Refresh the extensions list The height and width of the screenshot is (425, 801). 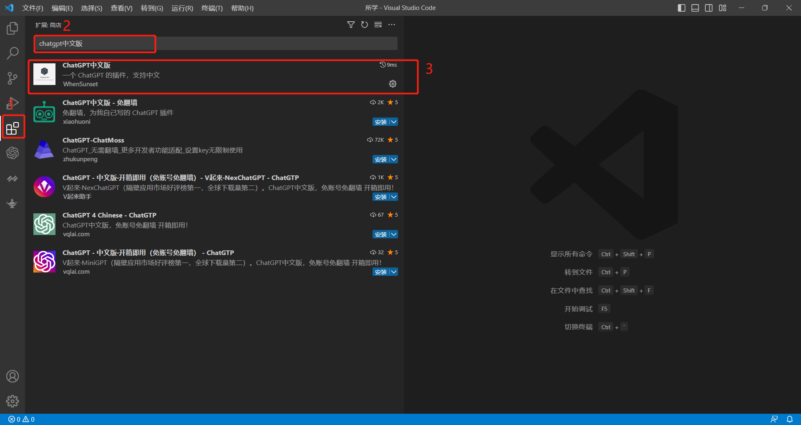[365, 25]
